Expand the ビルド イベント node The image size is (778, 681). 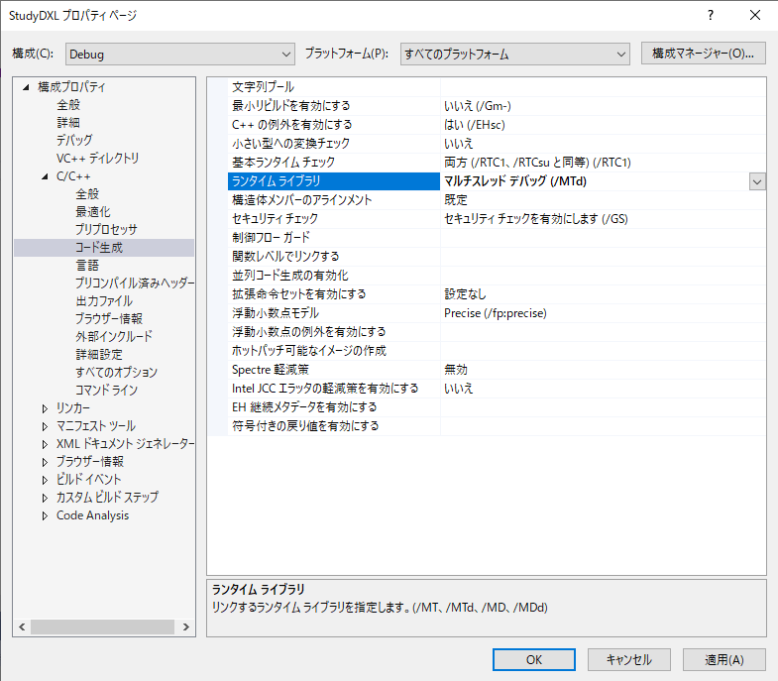pyautogui.click(x=45, y=480)
